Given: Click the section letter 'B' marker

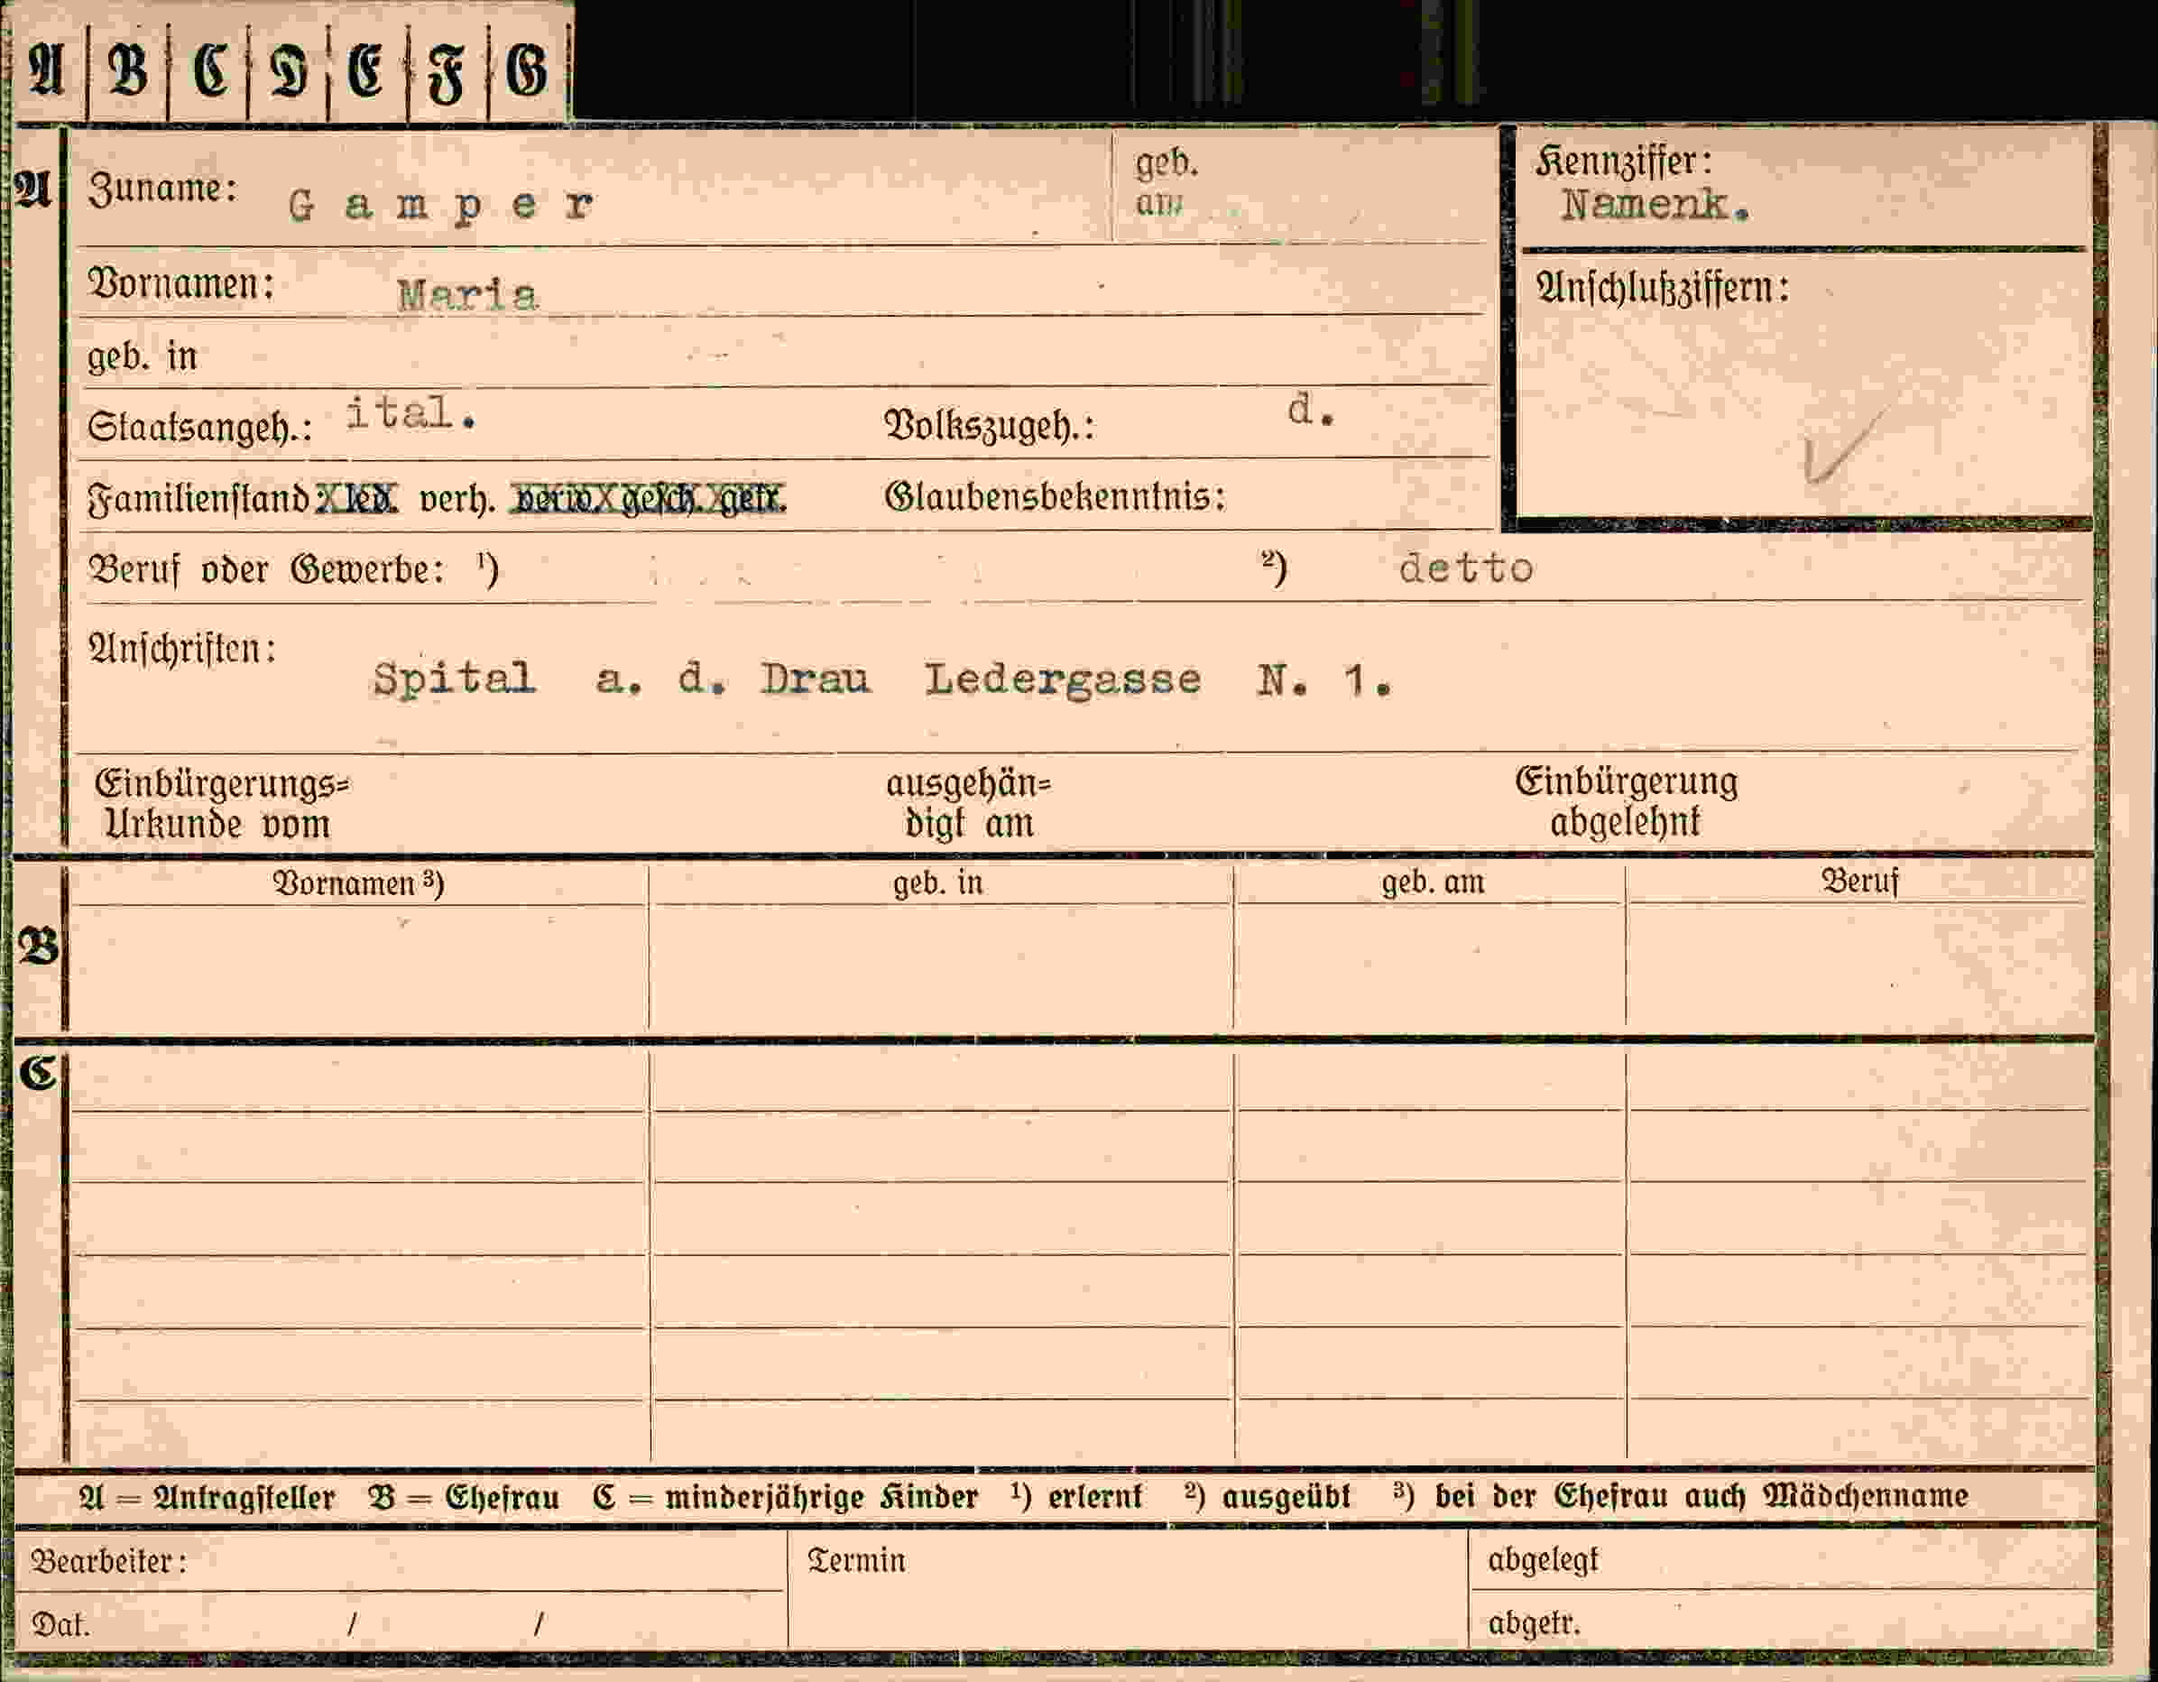Looking at the screenshot, I should (x=39, y=947).
